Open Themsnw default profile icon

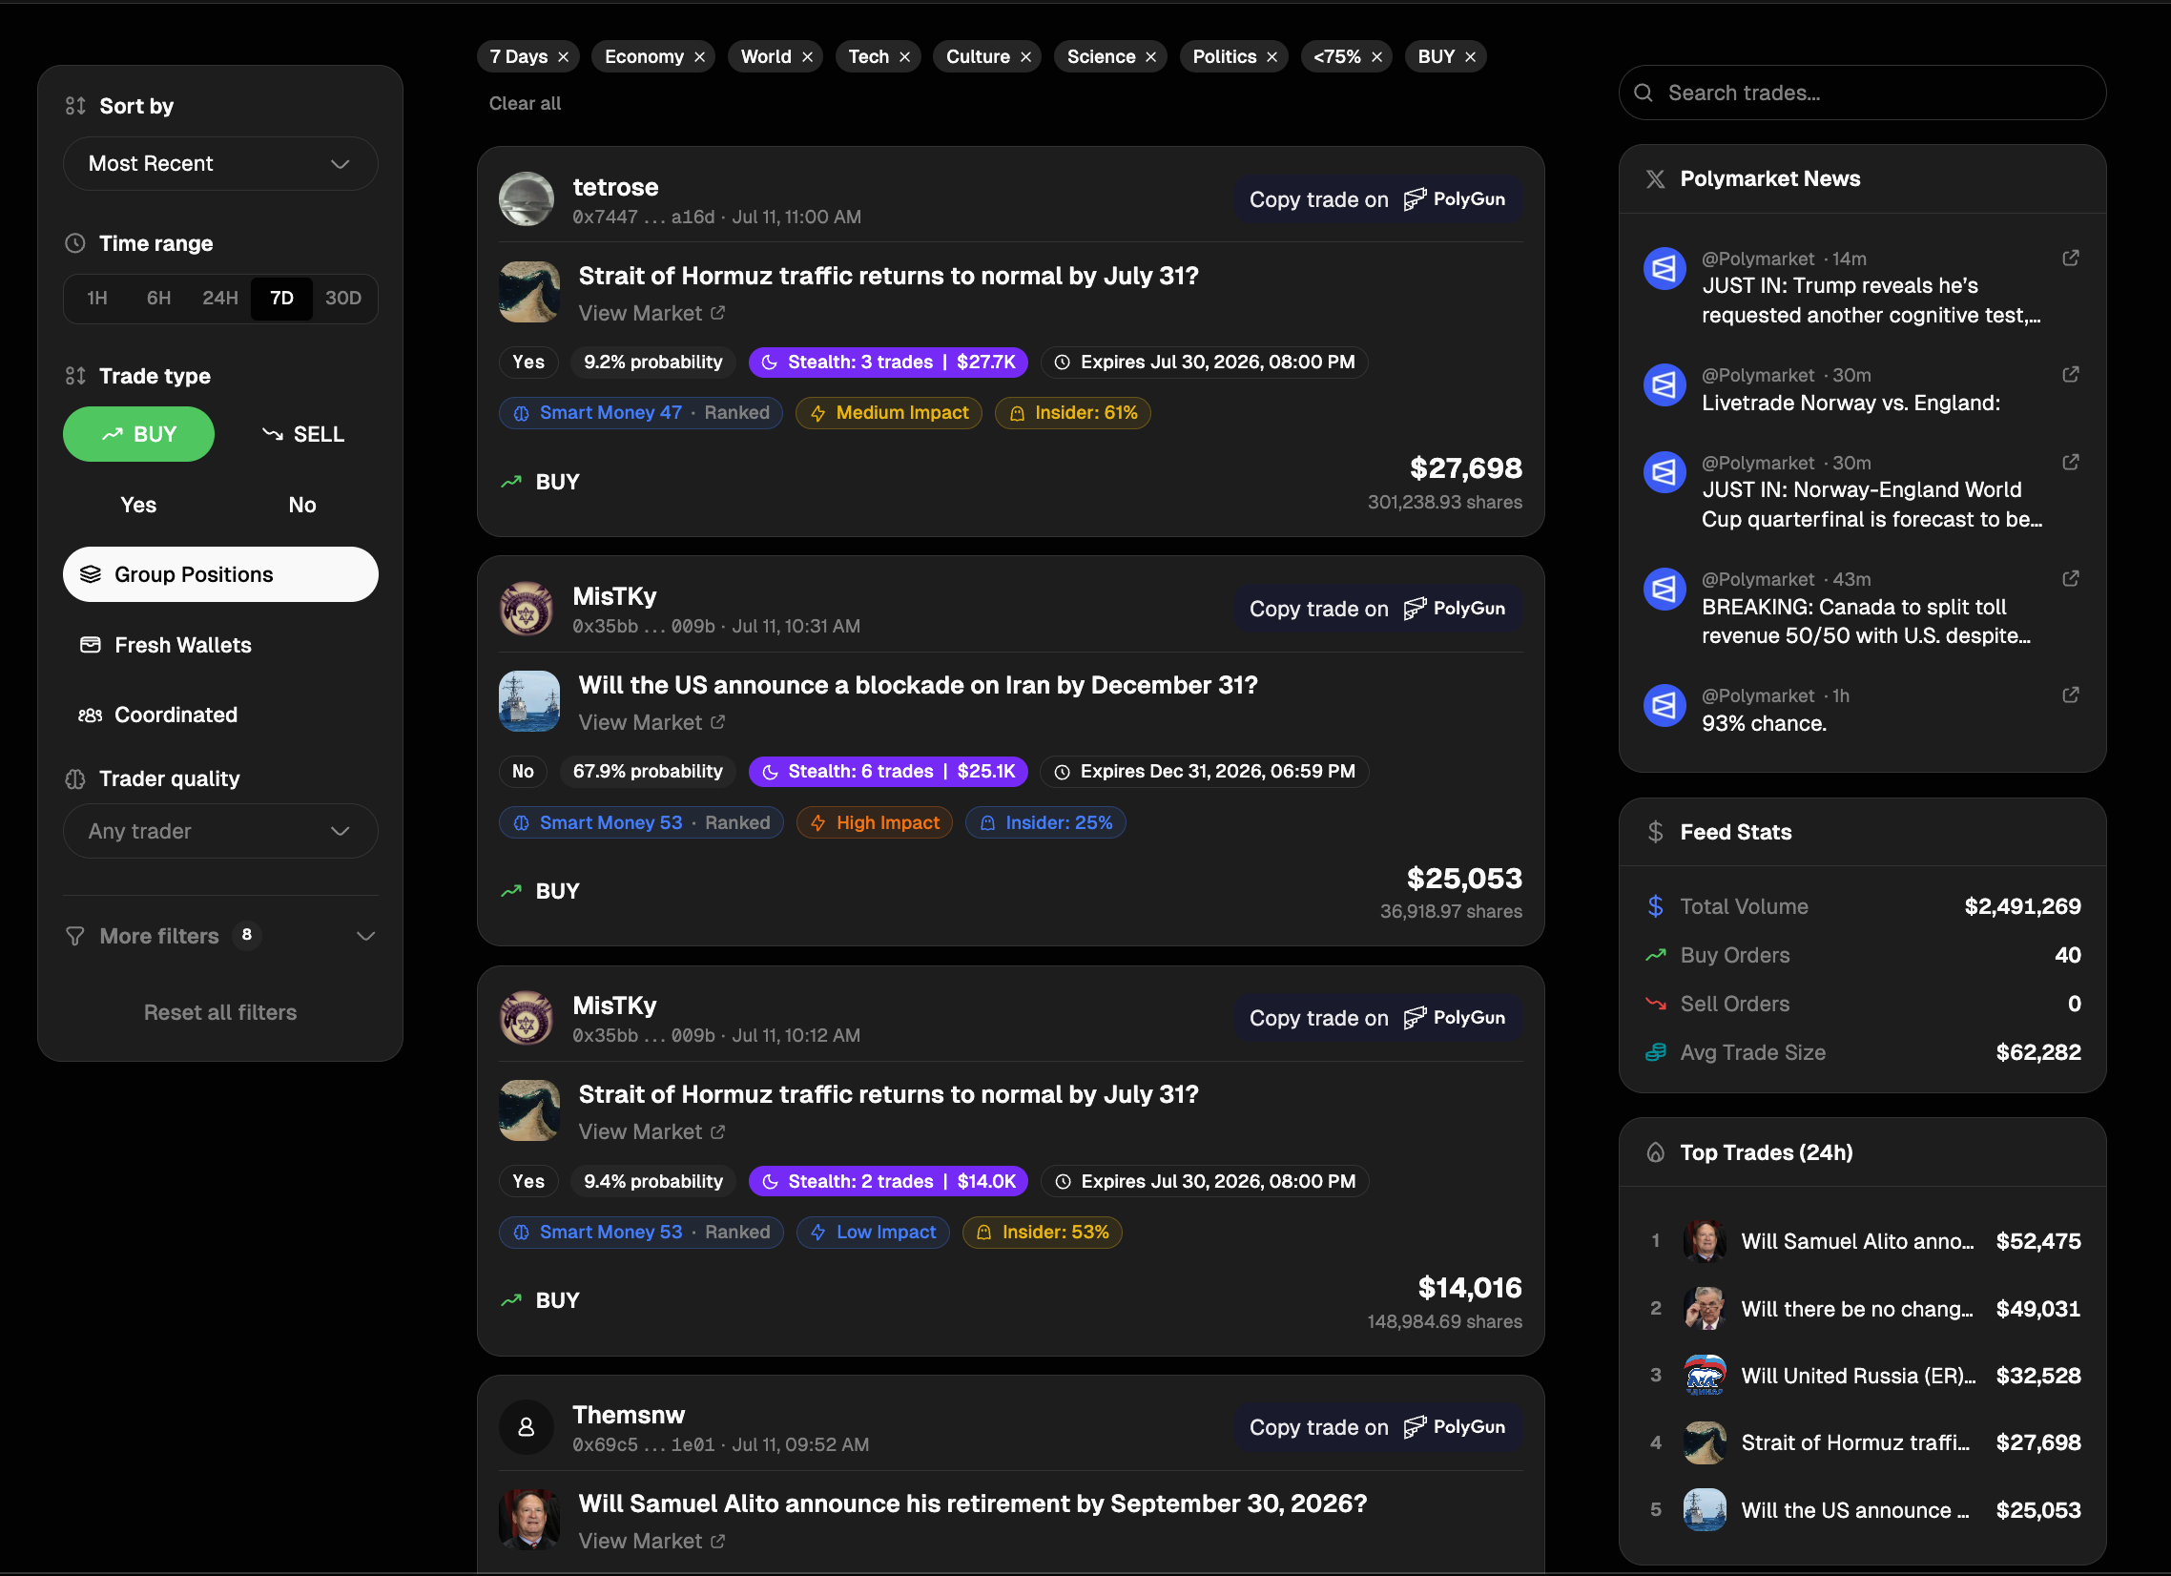click(x=527, y=1427)
